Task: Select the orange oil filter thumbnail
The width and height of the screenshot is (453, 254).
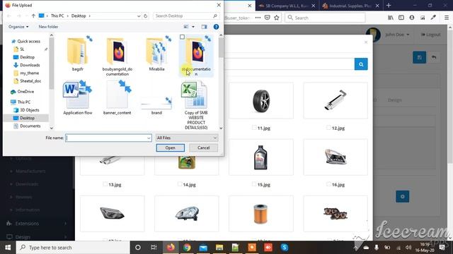Action: coord(261,214)
